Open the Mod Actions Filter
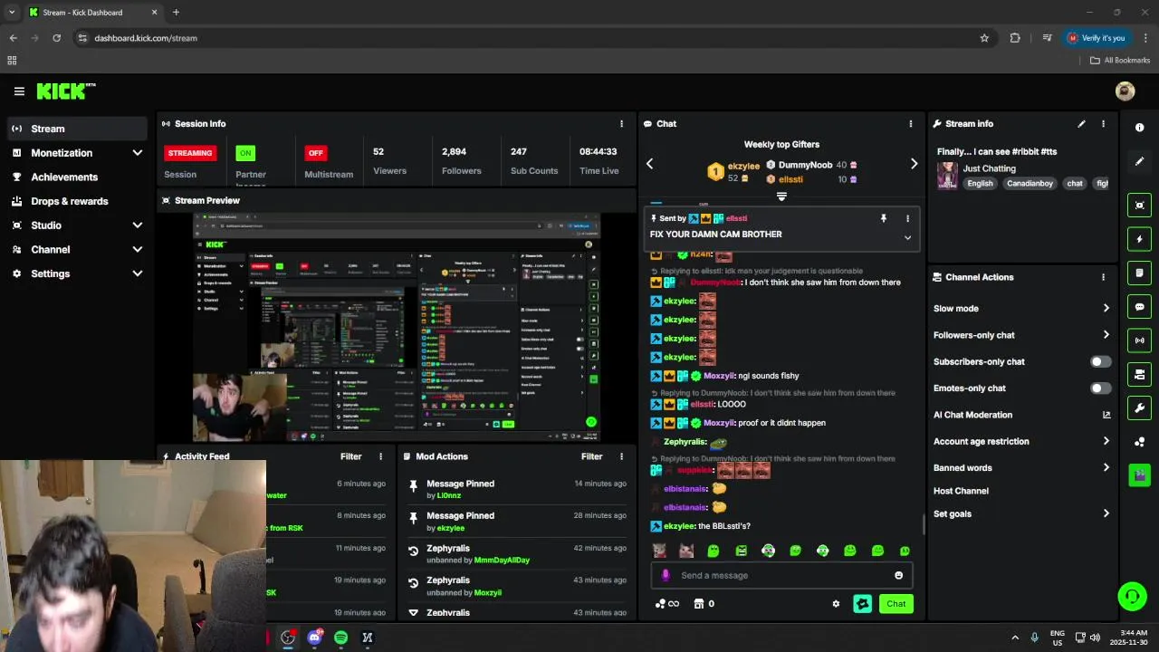The height and width of the screenshot is (652, 1159). [591, 456]
